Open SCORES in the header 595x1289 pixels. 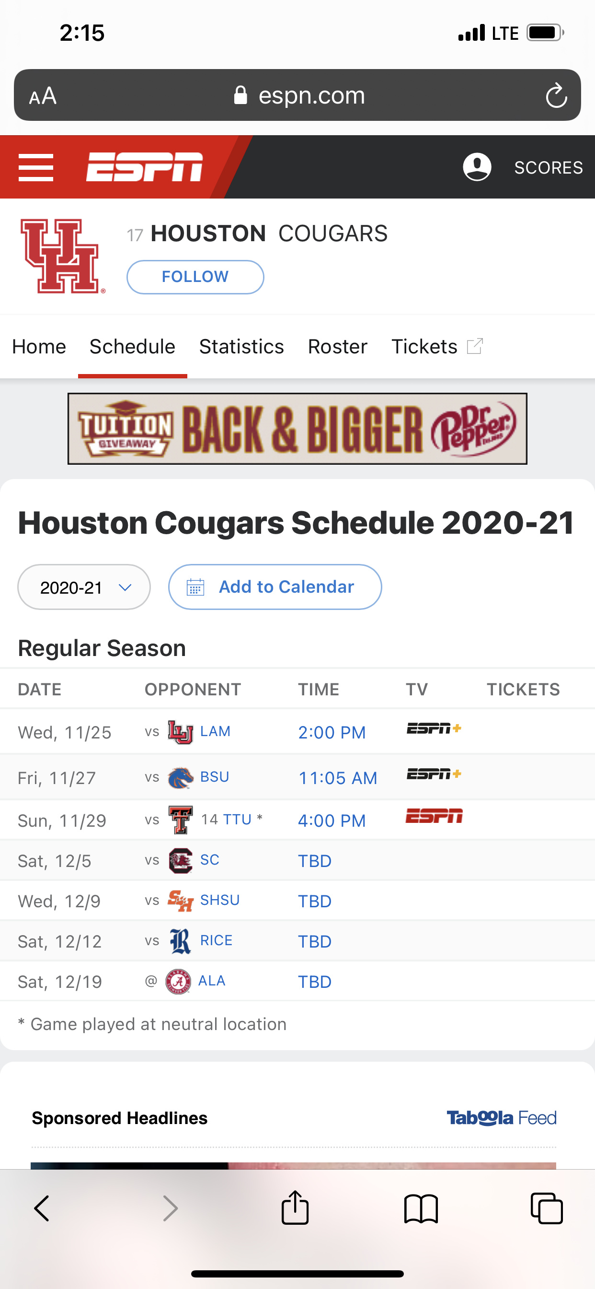[548, 167]
